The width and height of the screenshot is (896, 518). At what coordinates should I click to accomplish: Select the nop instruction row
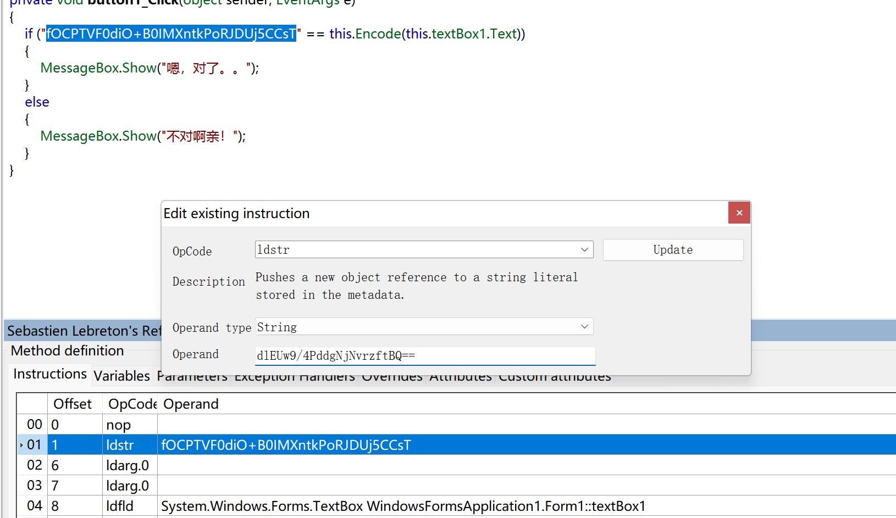coord(456,425)
